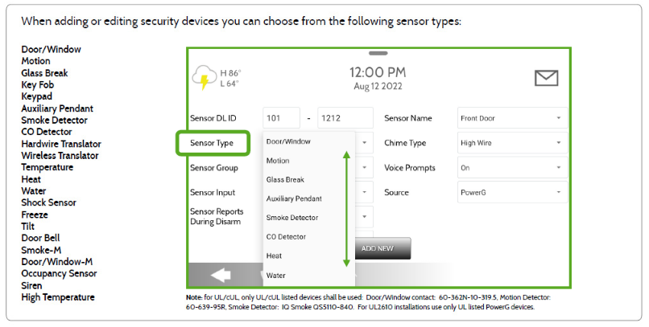This screenshot has width=649, height=327.
Task: Tap the weather forecast icon
Action: (202, 78)
